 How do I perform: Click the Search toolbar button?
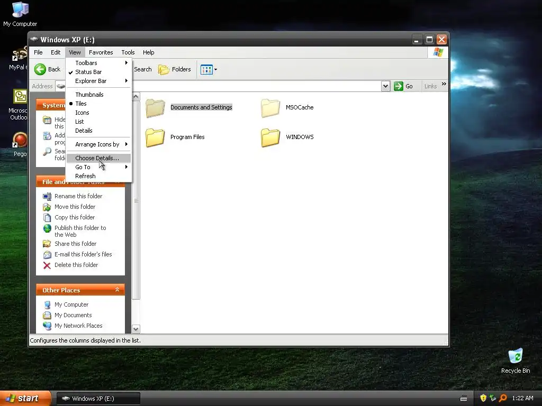143,69
